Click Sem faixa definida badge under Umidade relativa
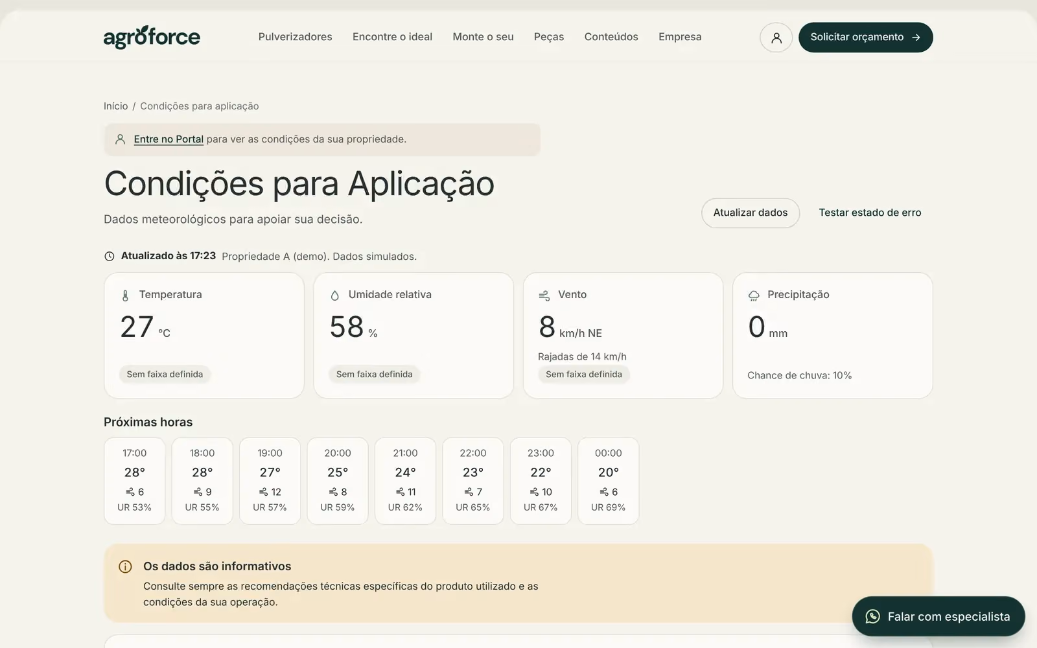Image resolution: width=1037 pixels, height=648 pixels. tap(374, 375)
